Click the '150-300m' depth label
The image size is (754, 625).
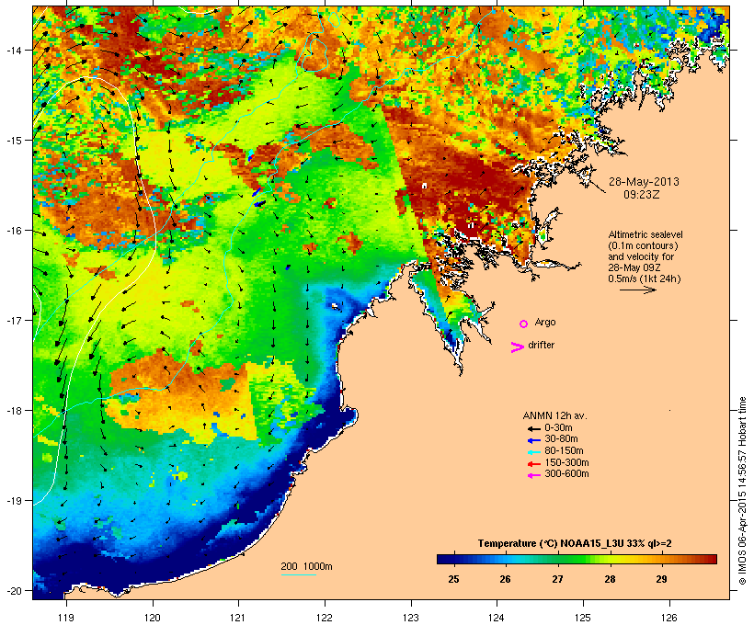point(566,462)
